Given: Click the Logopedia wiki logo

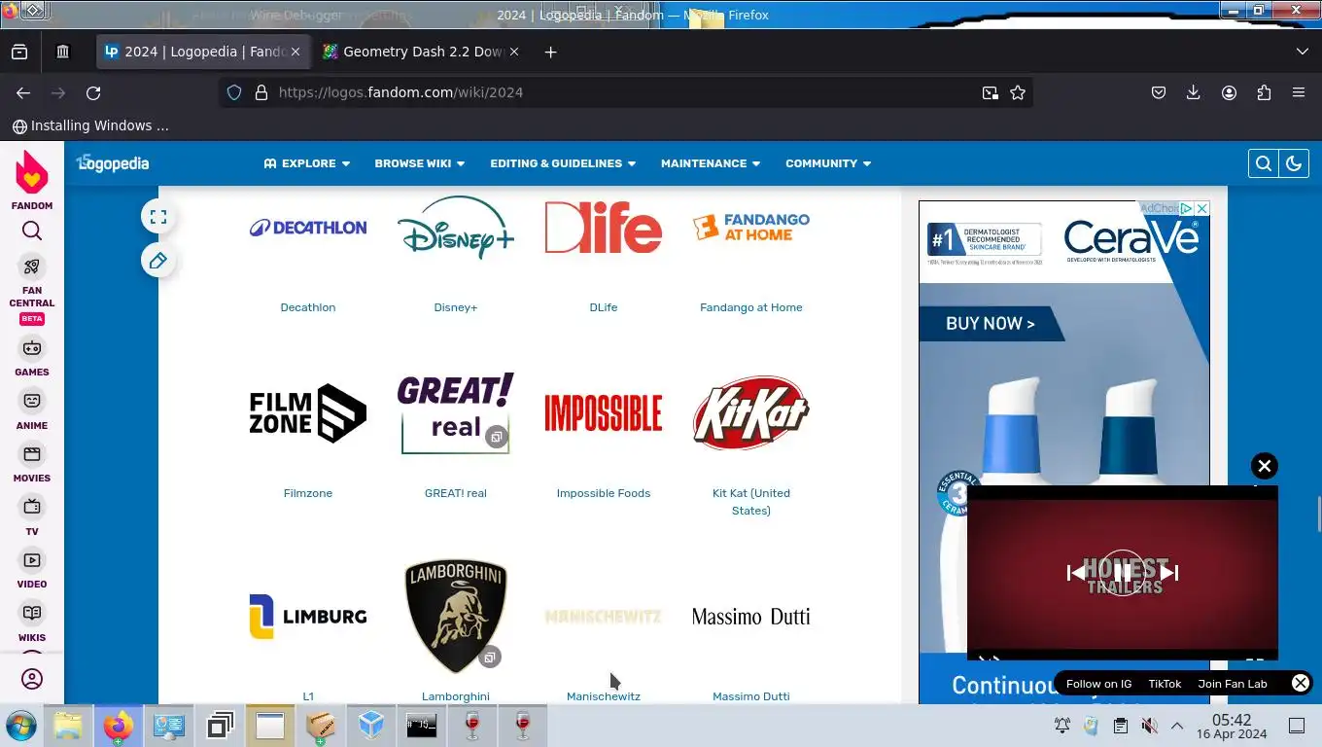Looking at the screenshot, I should [113, 163].
